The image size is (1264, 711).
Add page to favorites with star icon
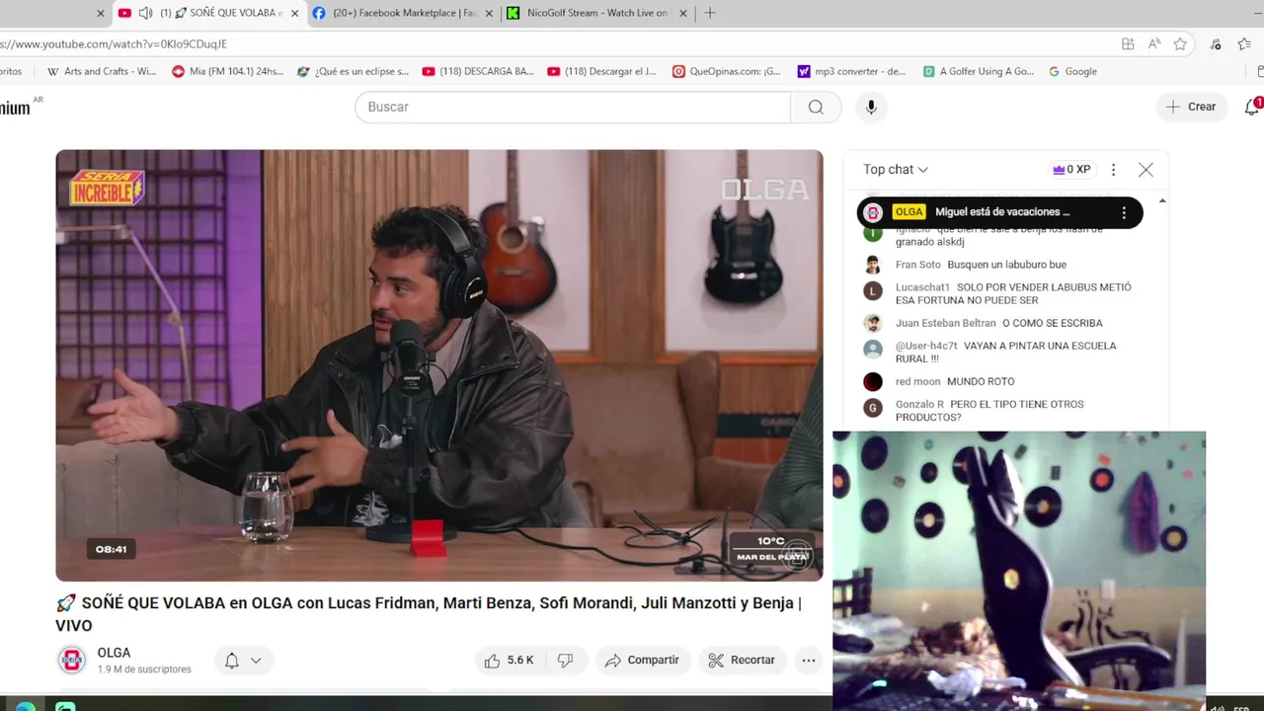[x=1180, y=43]
